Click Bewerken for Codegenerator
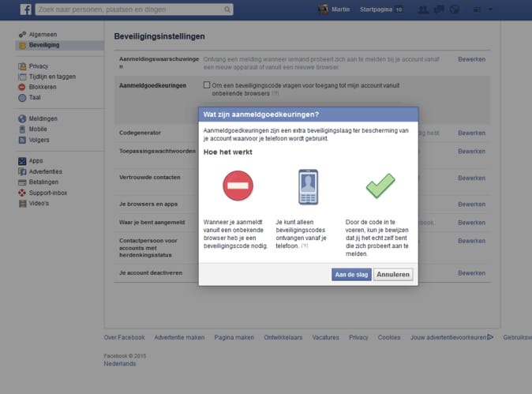Viewport: 532px width, 394px height. tap(471, 133)
